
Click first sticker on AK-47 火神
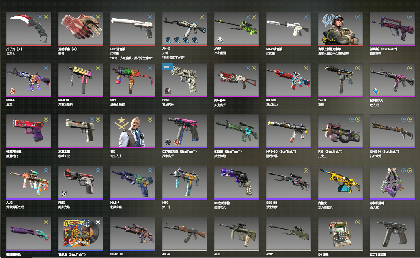pos(168,40)
